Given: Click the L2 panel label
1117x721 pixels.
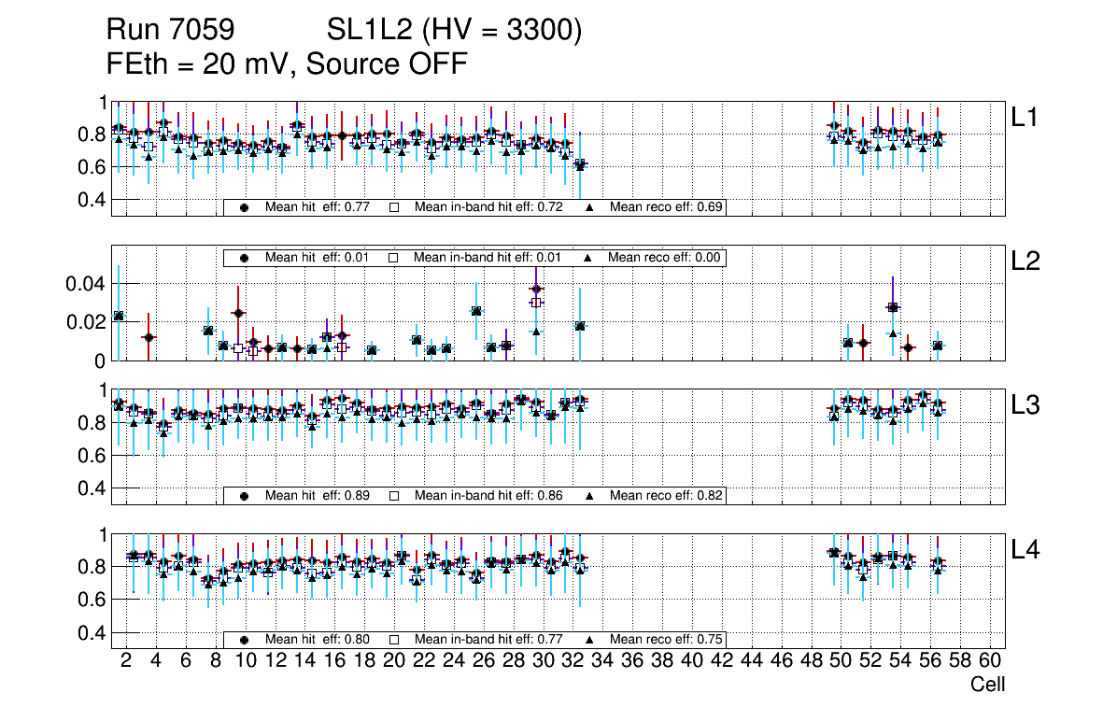Looking at the screenshot, I should [x=1025, y=262].
